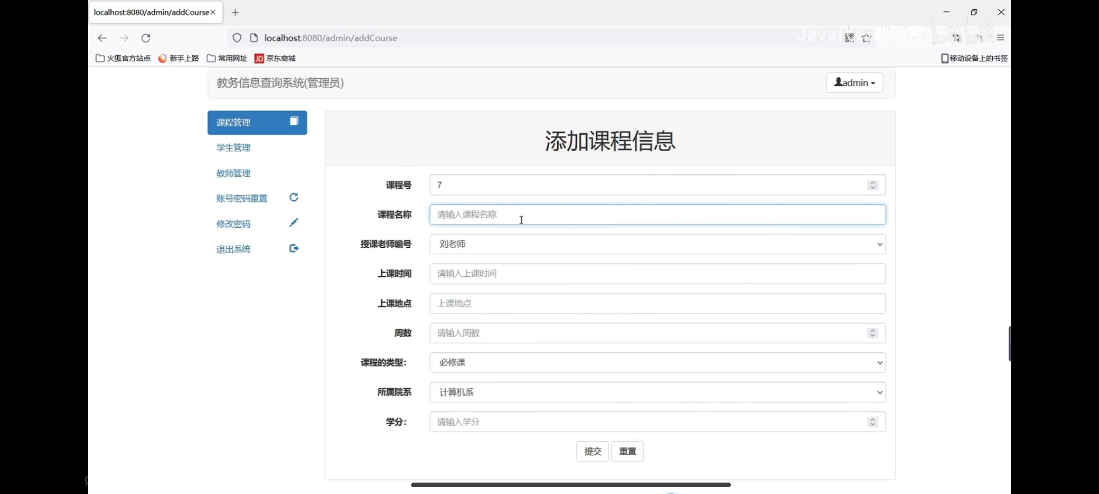Adjust the 学分 spinner arrows

pos(872,422)
